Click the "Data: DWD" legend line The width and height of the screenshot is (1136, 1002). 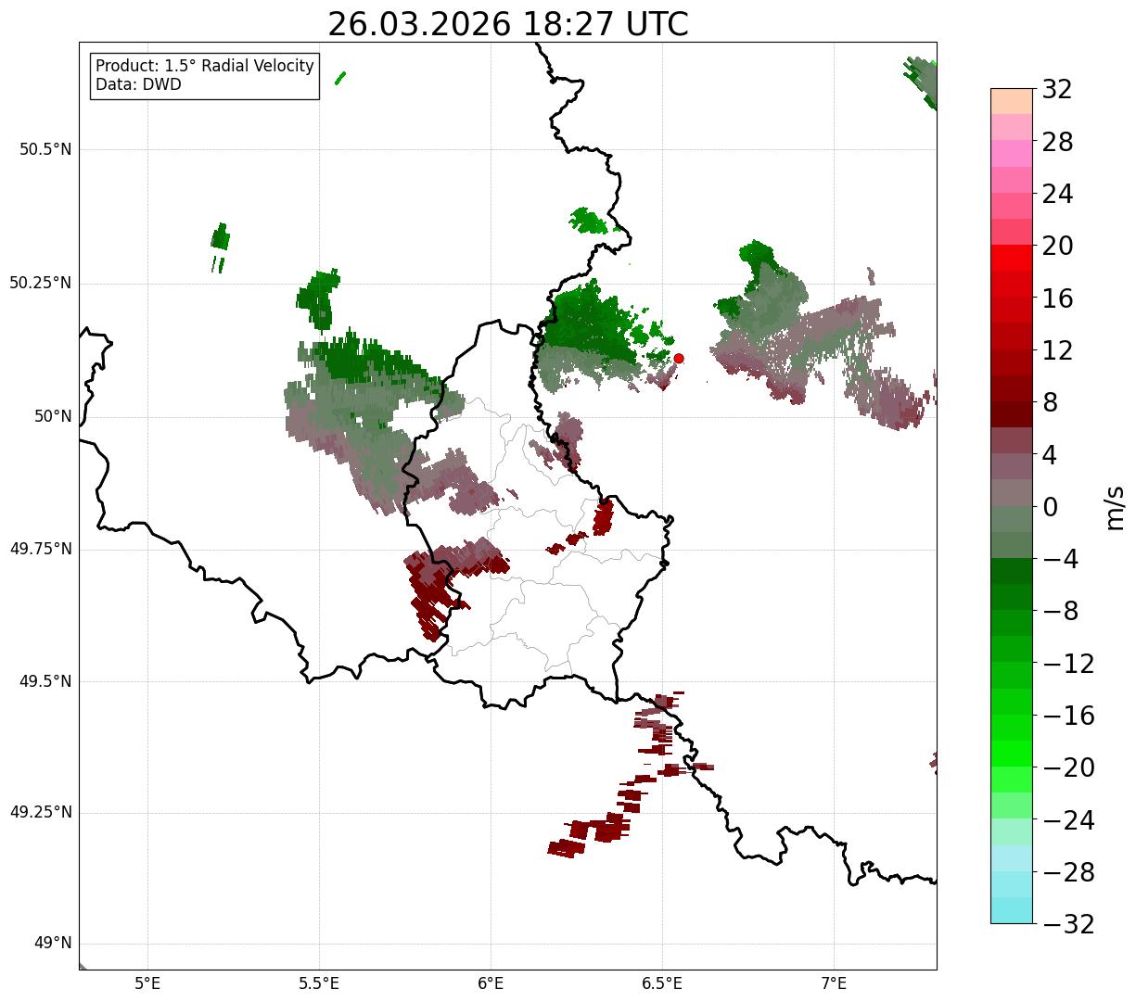[139, 85]
